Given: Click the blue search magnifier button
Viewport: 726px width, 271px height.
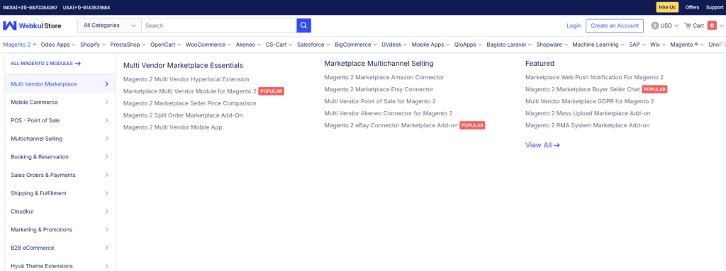Looking at the screenshot, I should coord(303,25).
